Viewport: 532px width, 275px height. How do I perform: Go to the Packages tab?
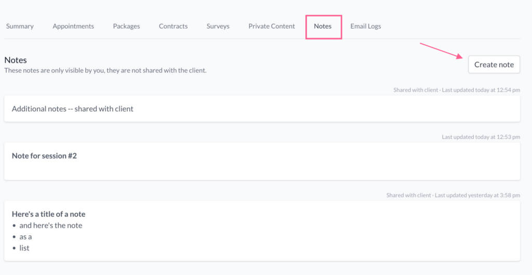(x=126, y=26)
